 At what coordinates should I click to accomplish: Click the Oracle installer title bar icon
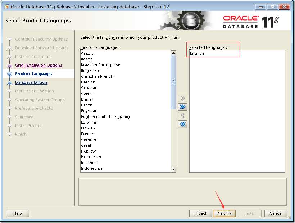click(x=7, y=7)
